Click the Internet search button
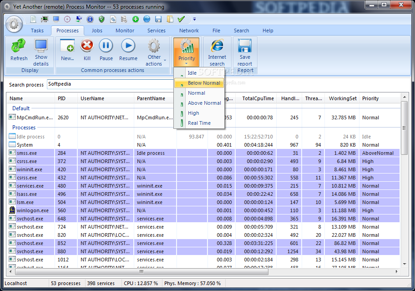This screenshot has width=415, height=291. (217, 52)
